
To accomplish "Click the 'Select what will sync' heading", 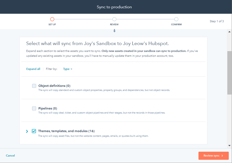I will click(x=97, y=43).
